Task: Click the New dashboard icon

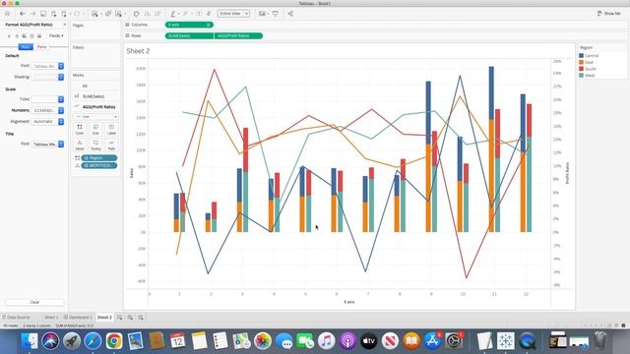Action: click(130, 317)
